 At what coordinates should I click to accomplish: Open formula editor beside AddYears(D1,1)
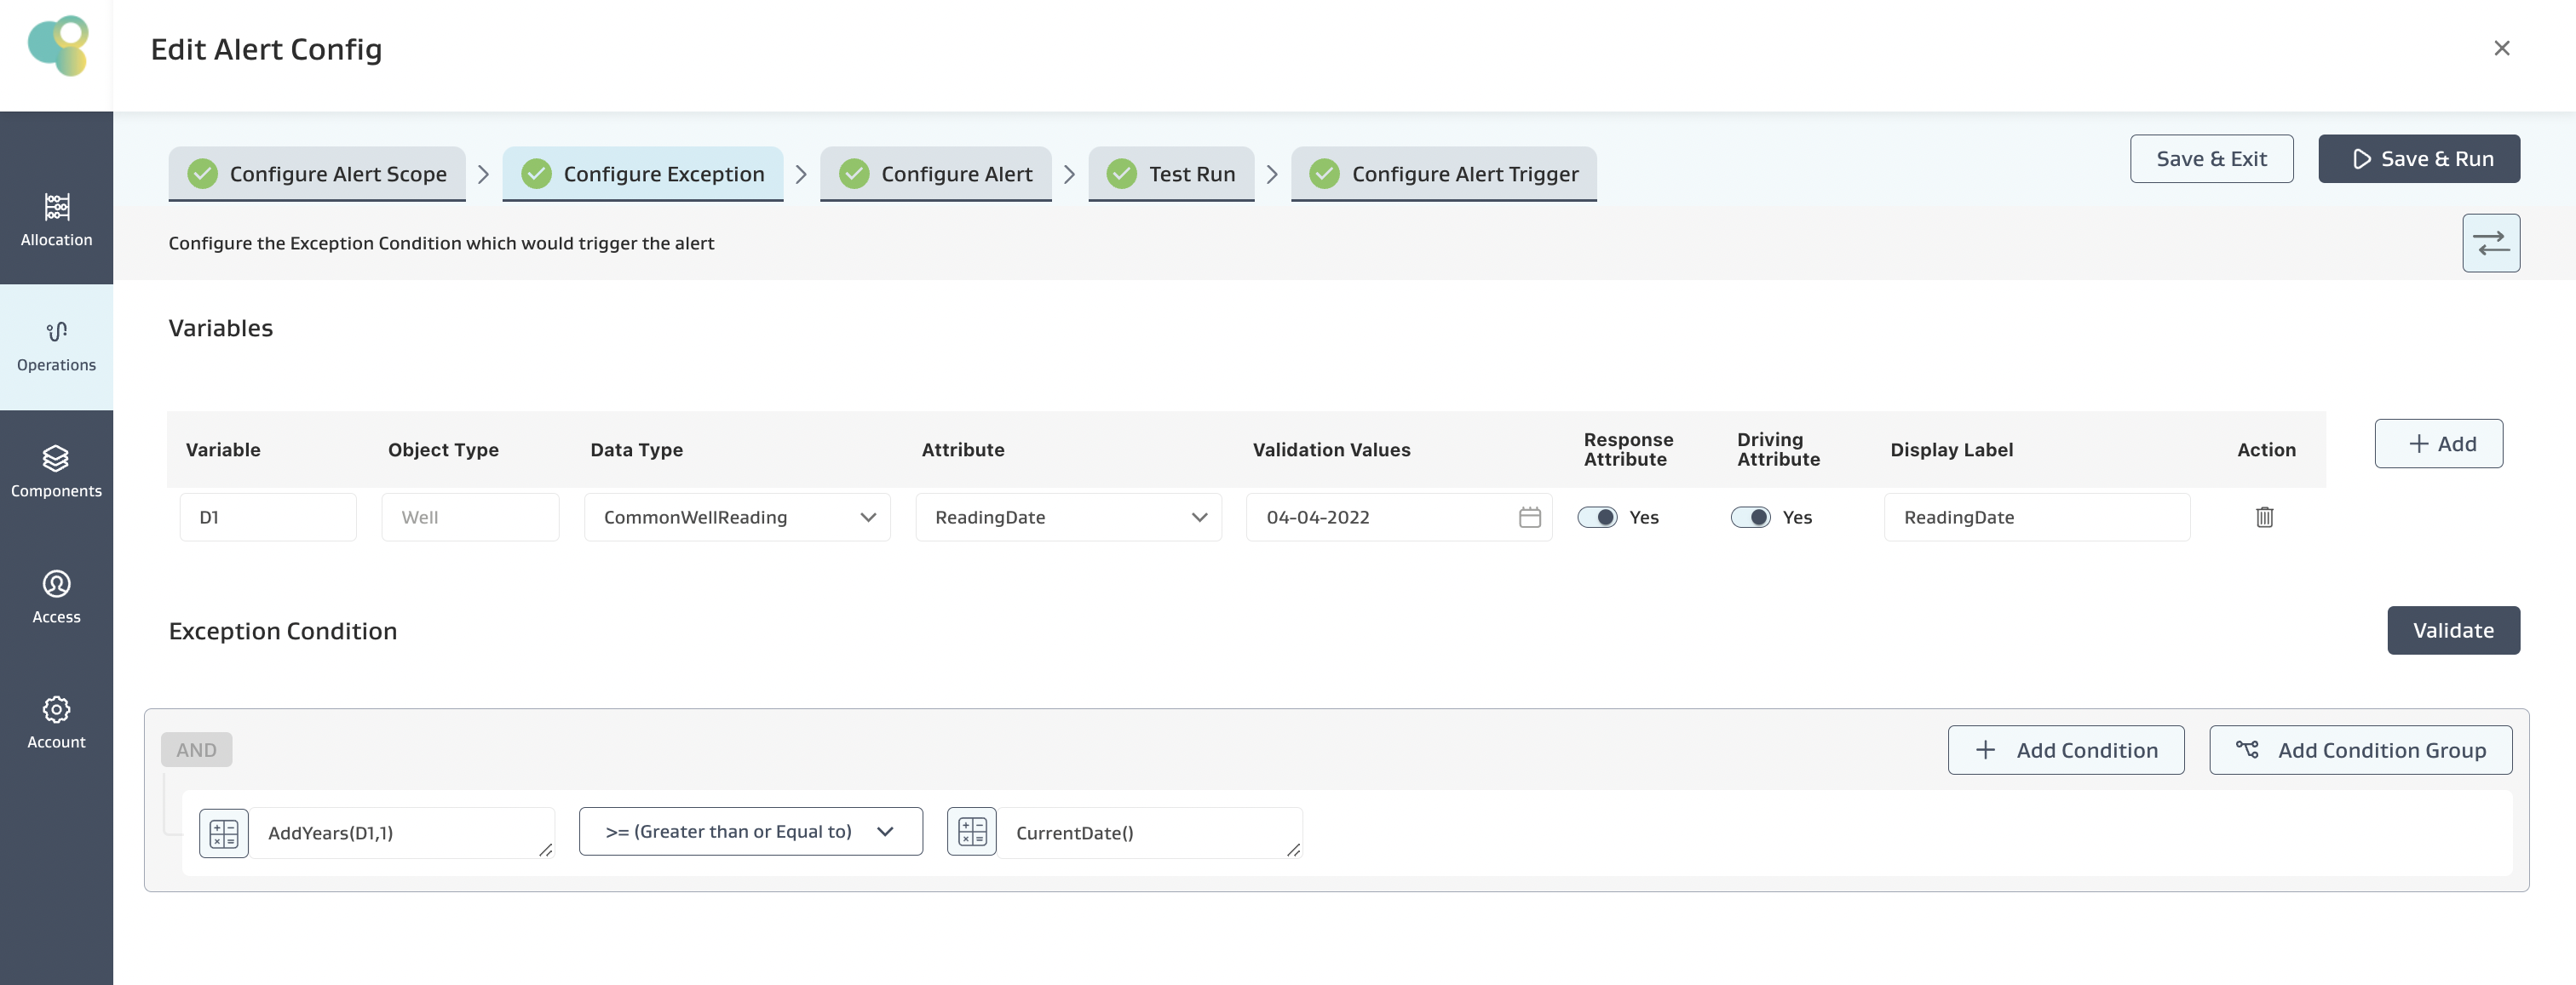click(x=224, y=833)
